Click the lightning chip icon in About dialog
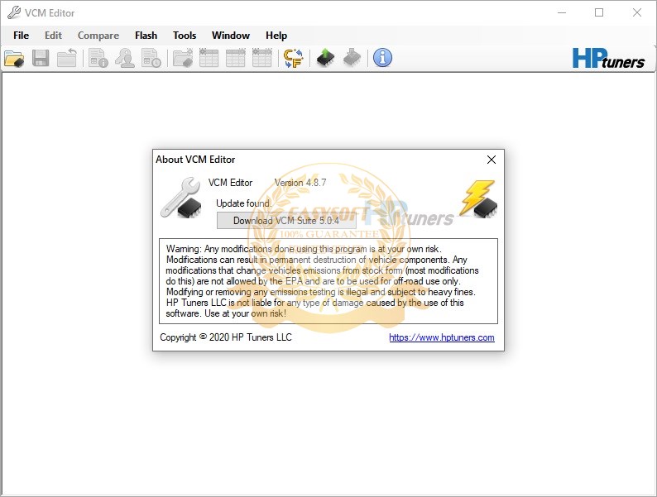This screenshot has height=497, width=657. click(x=478, y=199)
